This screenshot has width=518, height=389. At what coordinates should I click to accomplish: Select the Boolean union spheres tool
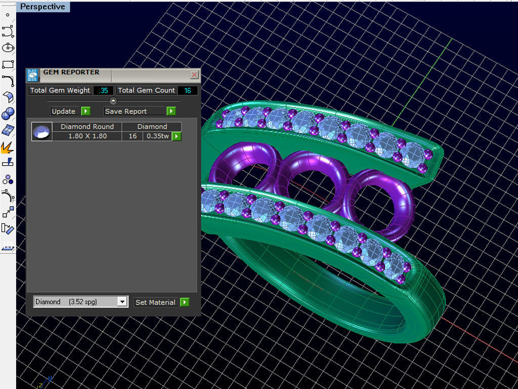[8, 114]
